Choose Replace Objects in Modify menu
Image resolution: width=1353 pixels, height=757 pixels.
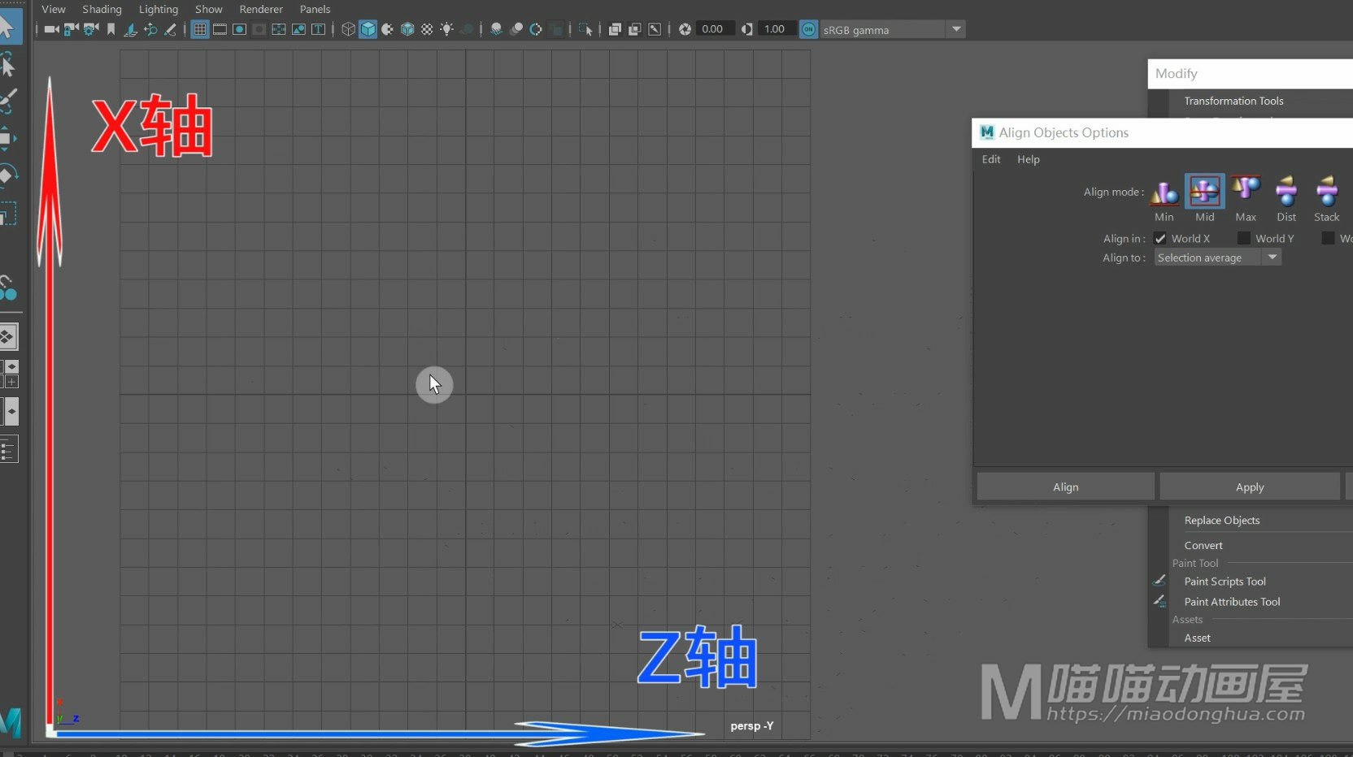click(1222, 520)
